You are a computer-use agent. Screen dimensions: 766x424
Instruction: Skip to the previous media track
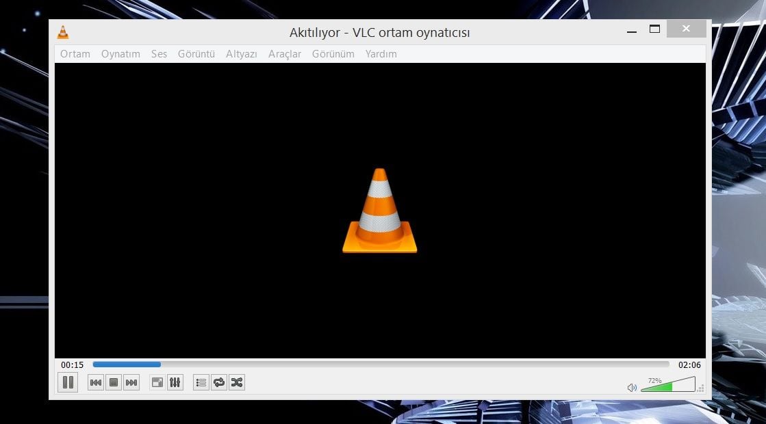point(96,382)
